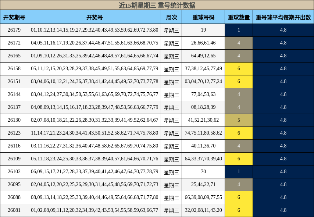Click repeat numbers 41,52,21,30,62
Screen dimensions: 314x217
(203, 120)
